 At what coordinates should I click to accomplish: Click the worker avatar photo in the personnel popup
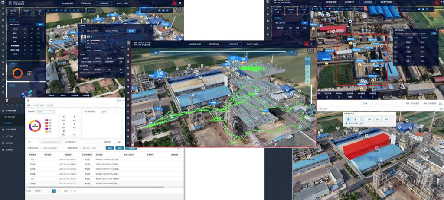pos(83,38)
